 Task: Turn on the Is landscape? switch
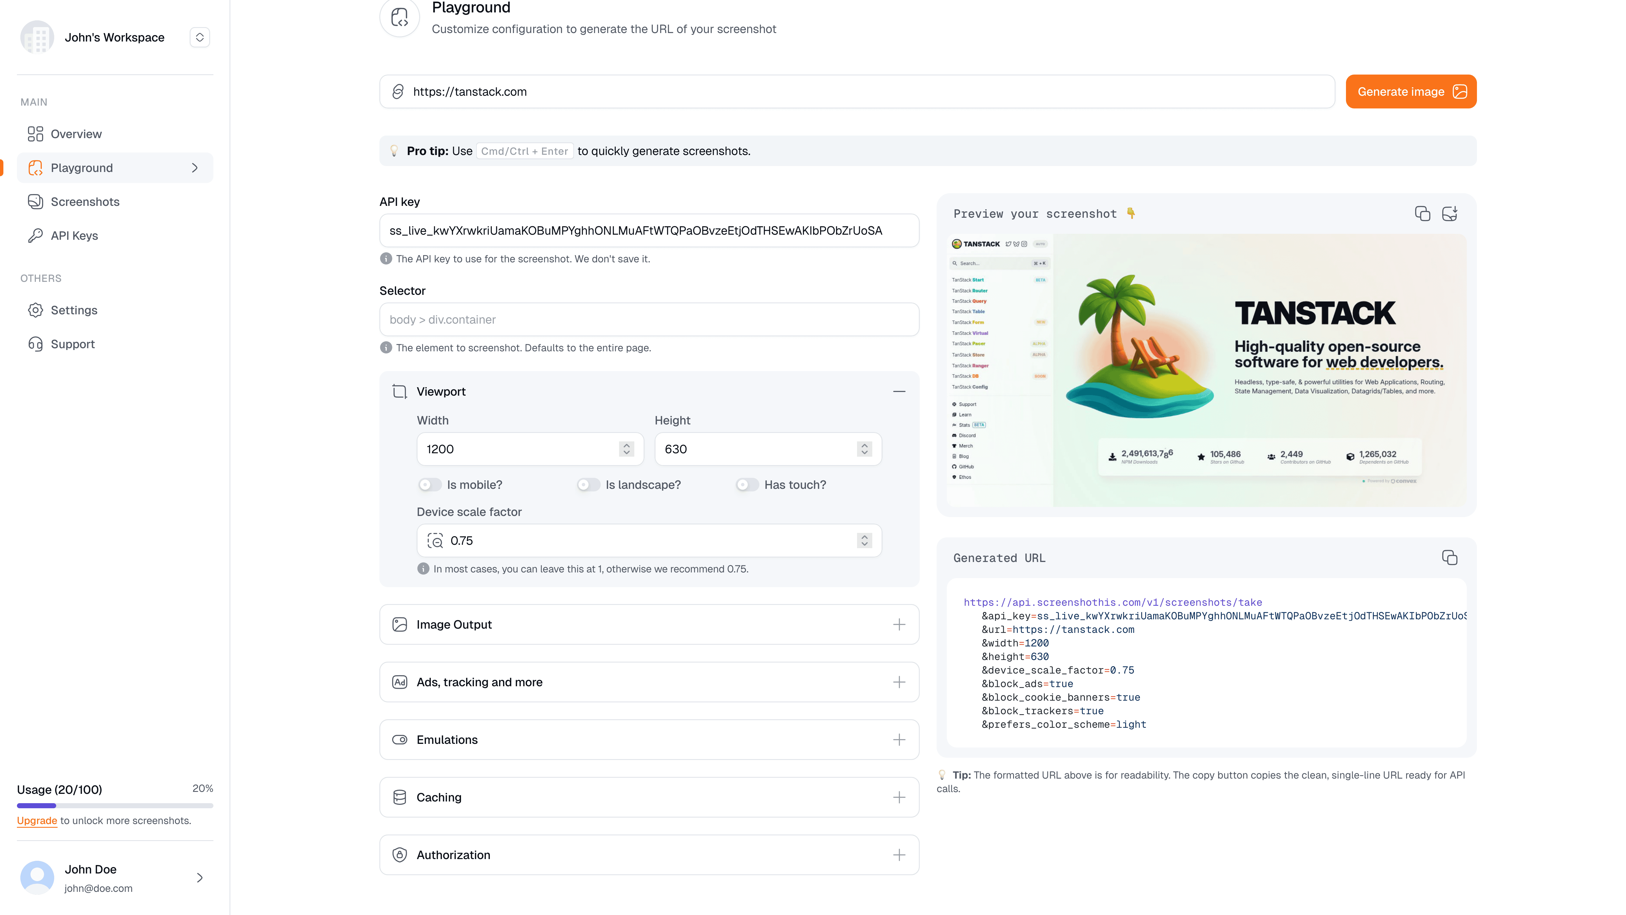click(588, 484)
